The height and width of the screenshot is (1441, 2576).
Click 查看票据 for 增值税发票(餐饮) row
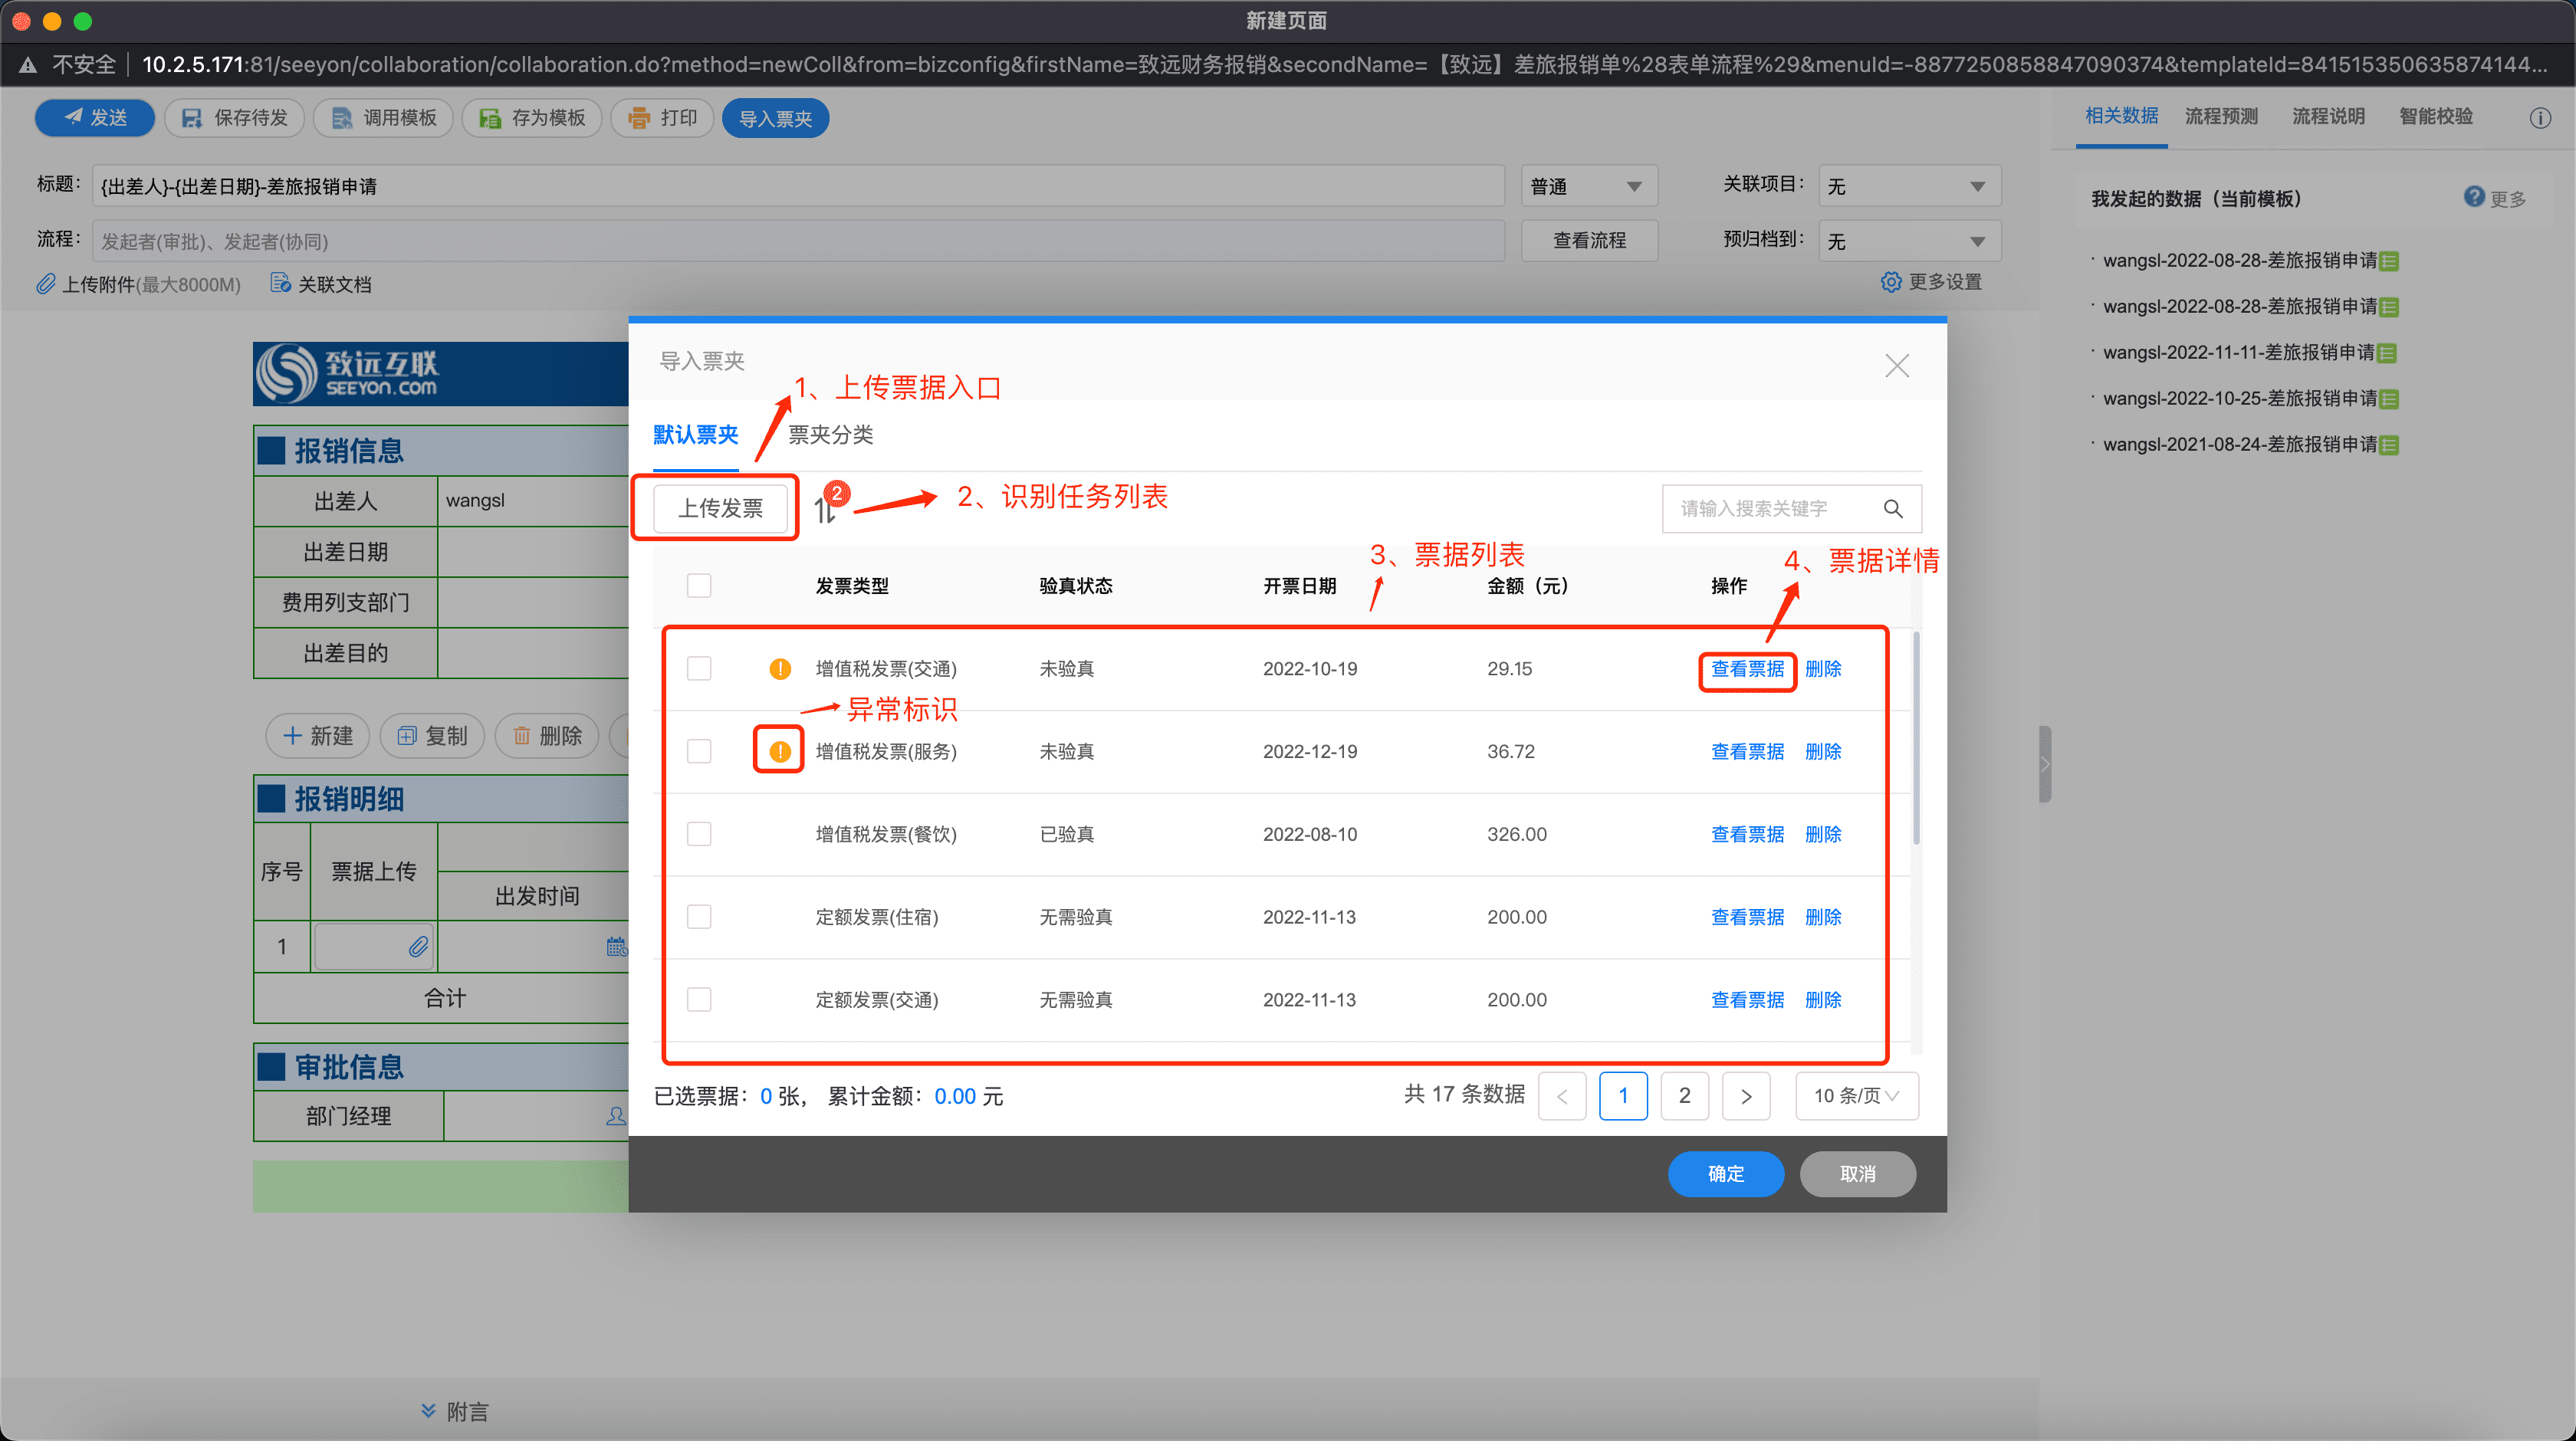click(1747, 834)
